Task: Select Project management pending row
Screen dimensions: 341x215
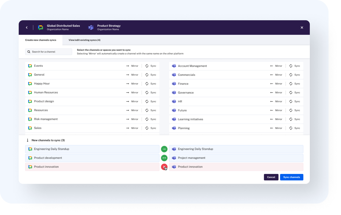Action: click(236, 158)
